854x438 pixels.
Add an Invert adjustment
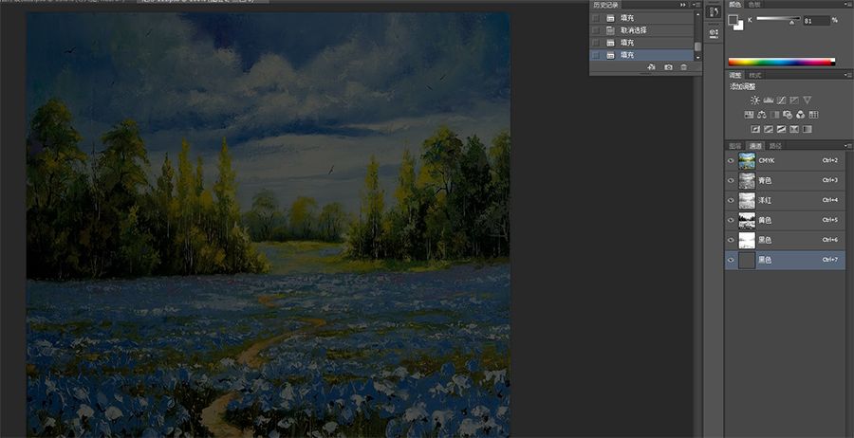click(755, 130)
